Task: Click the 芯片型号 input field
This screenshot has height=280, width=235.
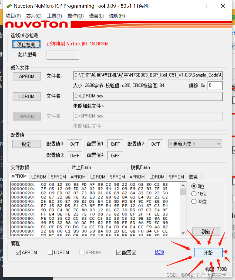Action: 62,55
